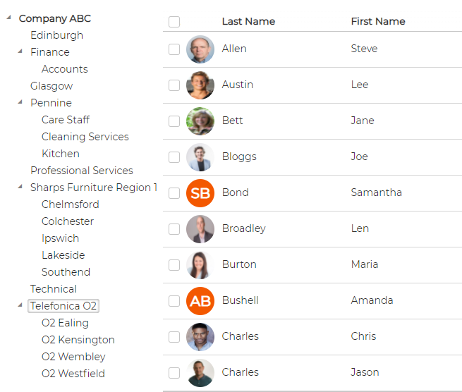Sort by Last Name column header
Viewport: 462px width, 392px height.
248,21
